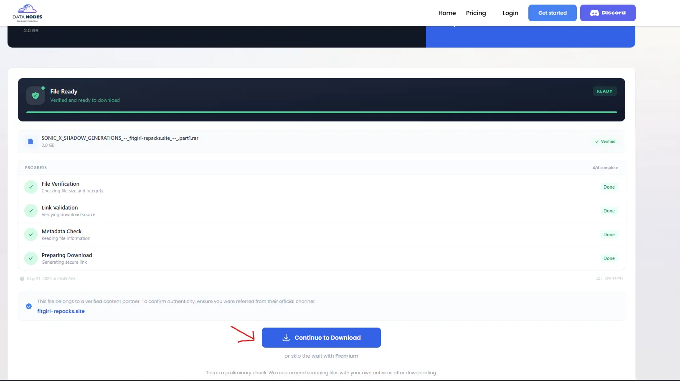Click the blue file icon beside the filename
The height and width of the screenshot is (381, 680).
coord(30,141)
